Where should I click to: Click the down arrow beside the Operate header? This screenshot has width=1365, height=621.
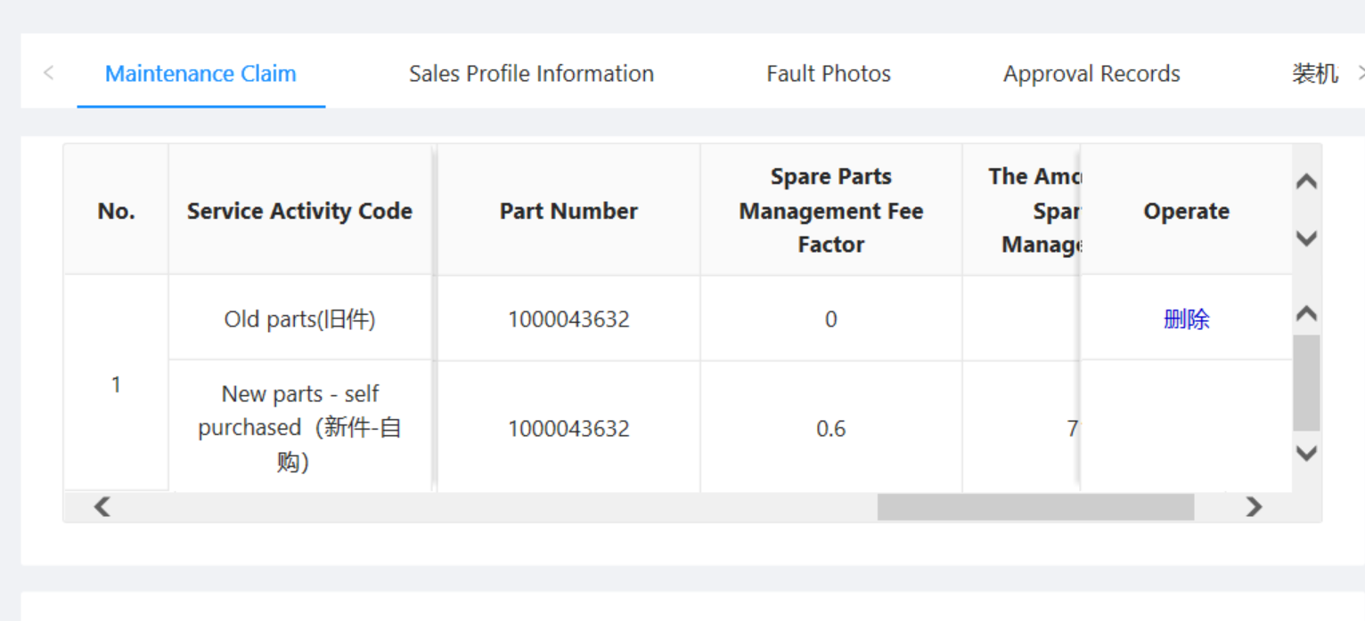[x=1306, y=238]
